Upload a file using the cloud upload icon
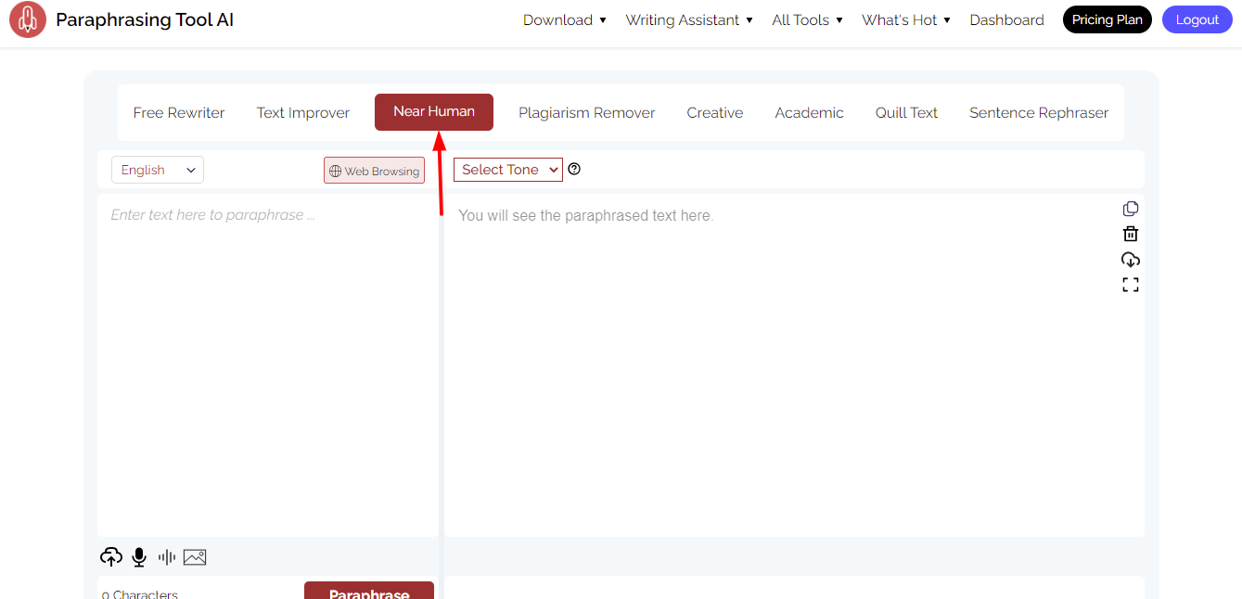The height and width of the screenshot is (599, 1242). point(111,557)
